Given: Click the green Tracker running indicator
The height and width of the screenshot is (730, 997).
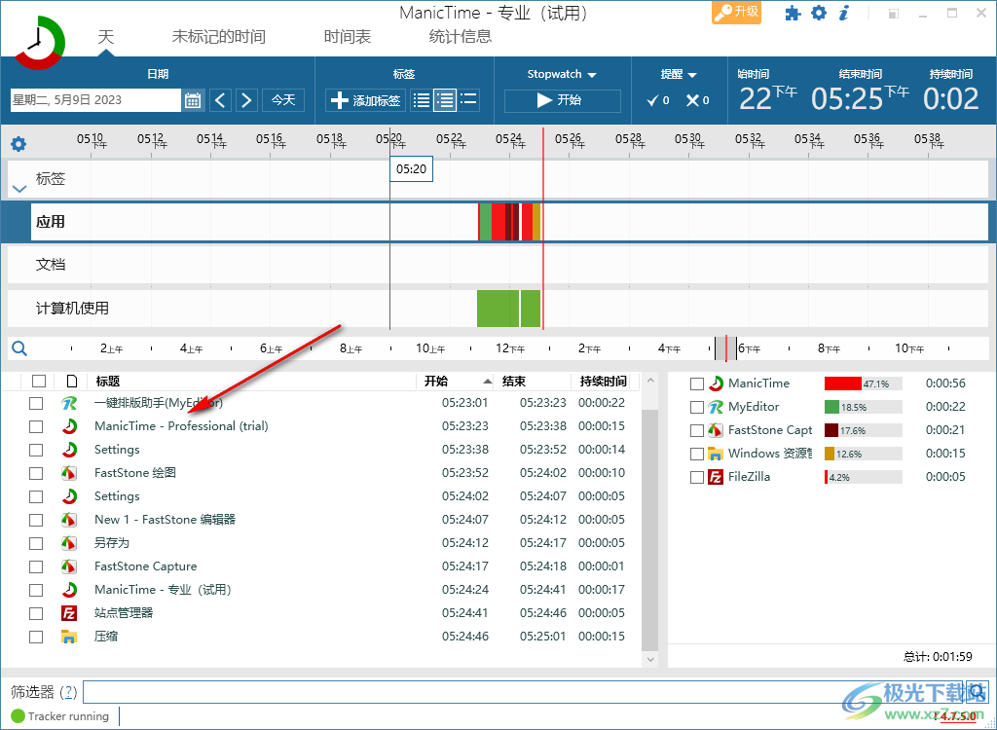Looking at the screenshot, I should pyautogui.click(x=18, y=716).
